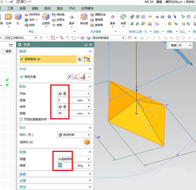Open the 应用模块 ribbon tab
This screenshot has height=190, width=196.
87,8
